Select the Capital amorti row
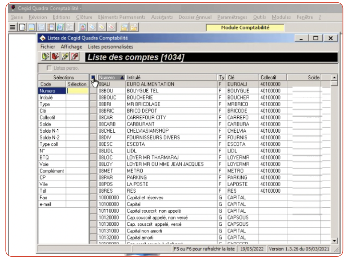The height and width of the screenshot is (260, 348). tap(214, 237)
